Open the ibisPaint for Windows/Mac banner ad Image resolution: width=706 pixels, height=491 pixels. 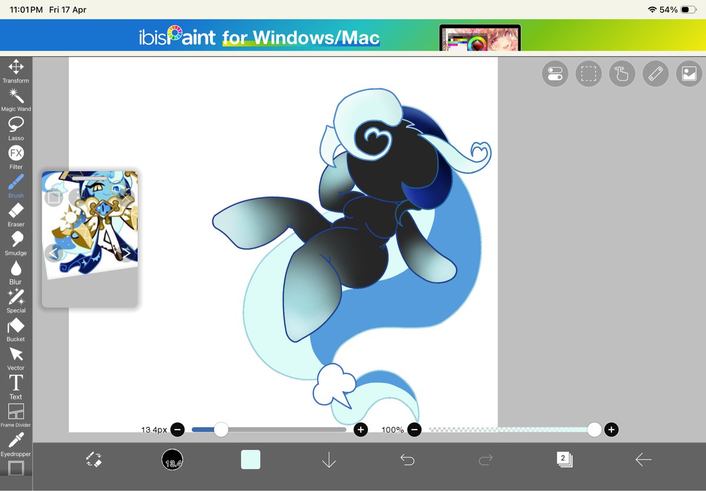coord(353,35)
